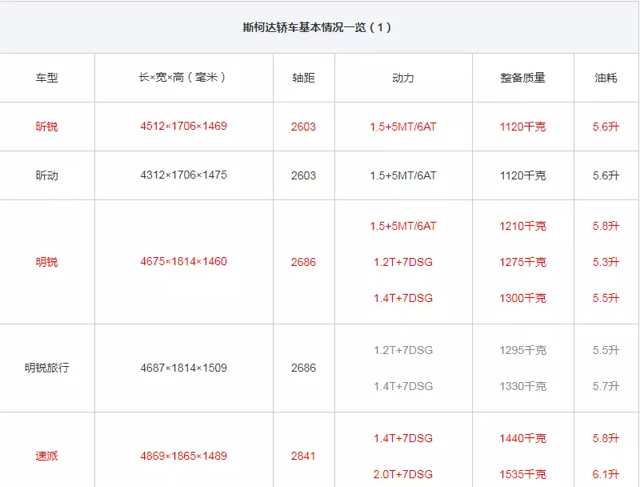Click the 动力 column header
Viewport: 640px width, 487px height.
(x=403, y=78)
